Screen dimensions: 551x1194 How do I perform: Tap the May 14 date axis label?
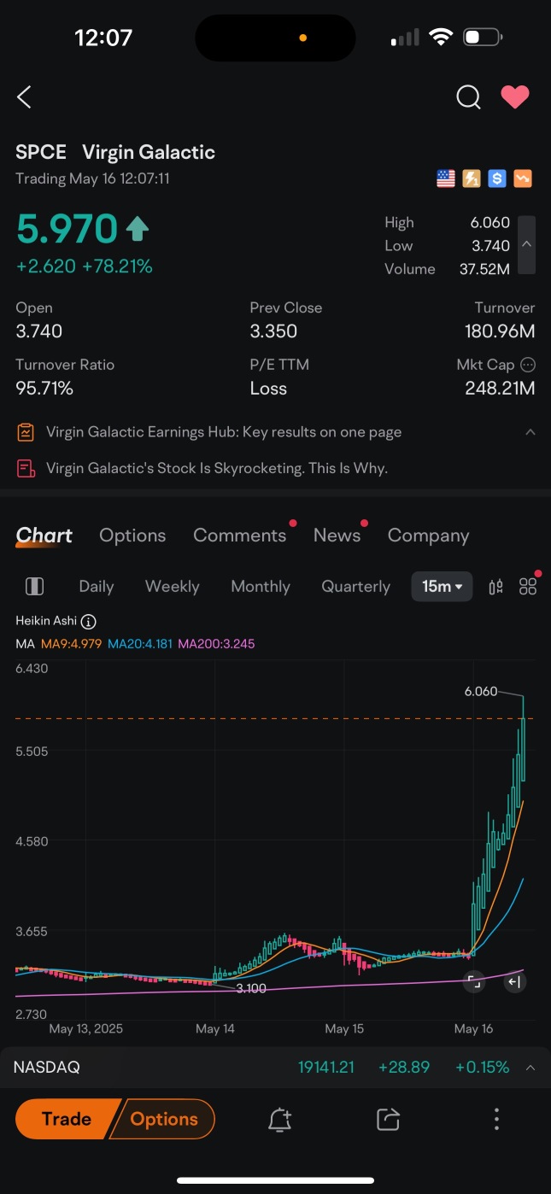pos(215,1029)
